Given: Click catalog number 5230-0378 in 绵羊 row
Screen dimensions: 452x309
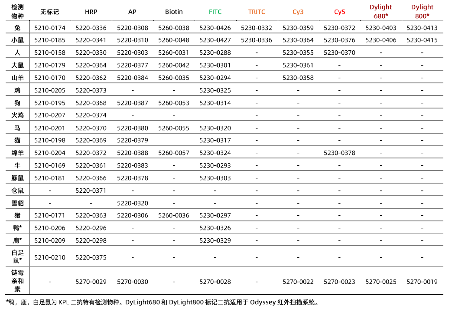Looking at the screenshot, I should (339, 153).
